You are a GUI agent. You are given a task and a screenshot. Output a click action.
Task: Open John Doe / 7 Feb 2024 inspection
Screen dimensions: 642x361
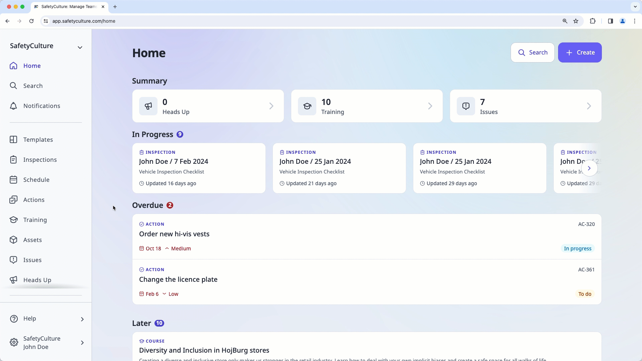coord(199,168)
